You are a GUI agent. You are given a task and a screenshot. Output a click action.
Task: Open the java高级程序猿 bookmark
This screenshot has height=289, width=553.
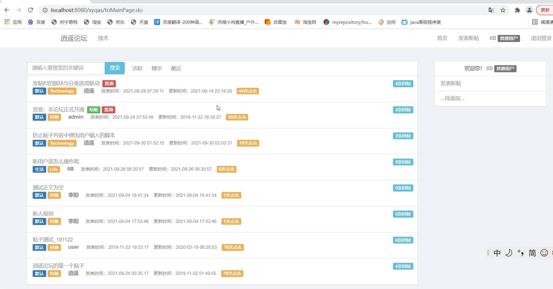coord(421,22)
